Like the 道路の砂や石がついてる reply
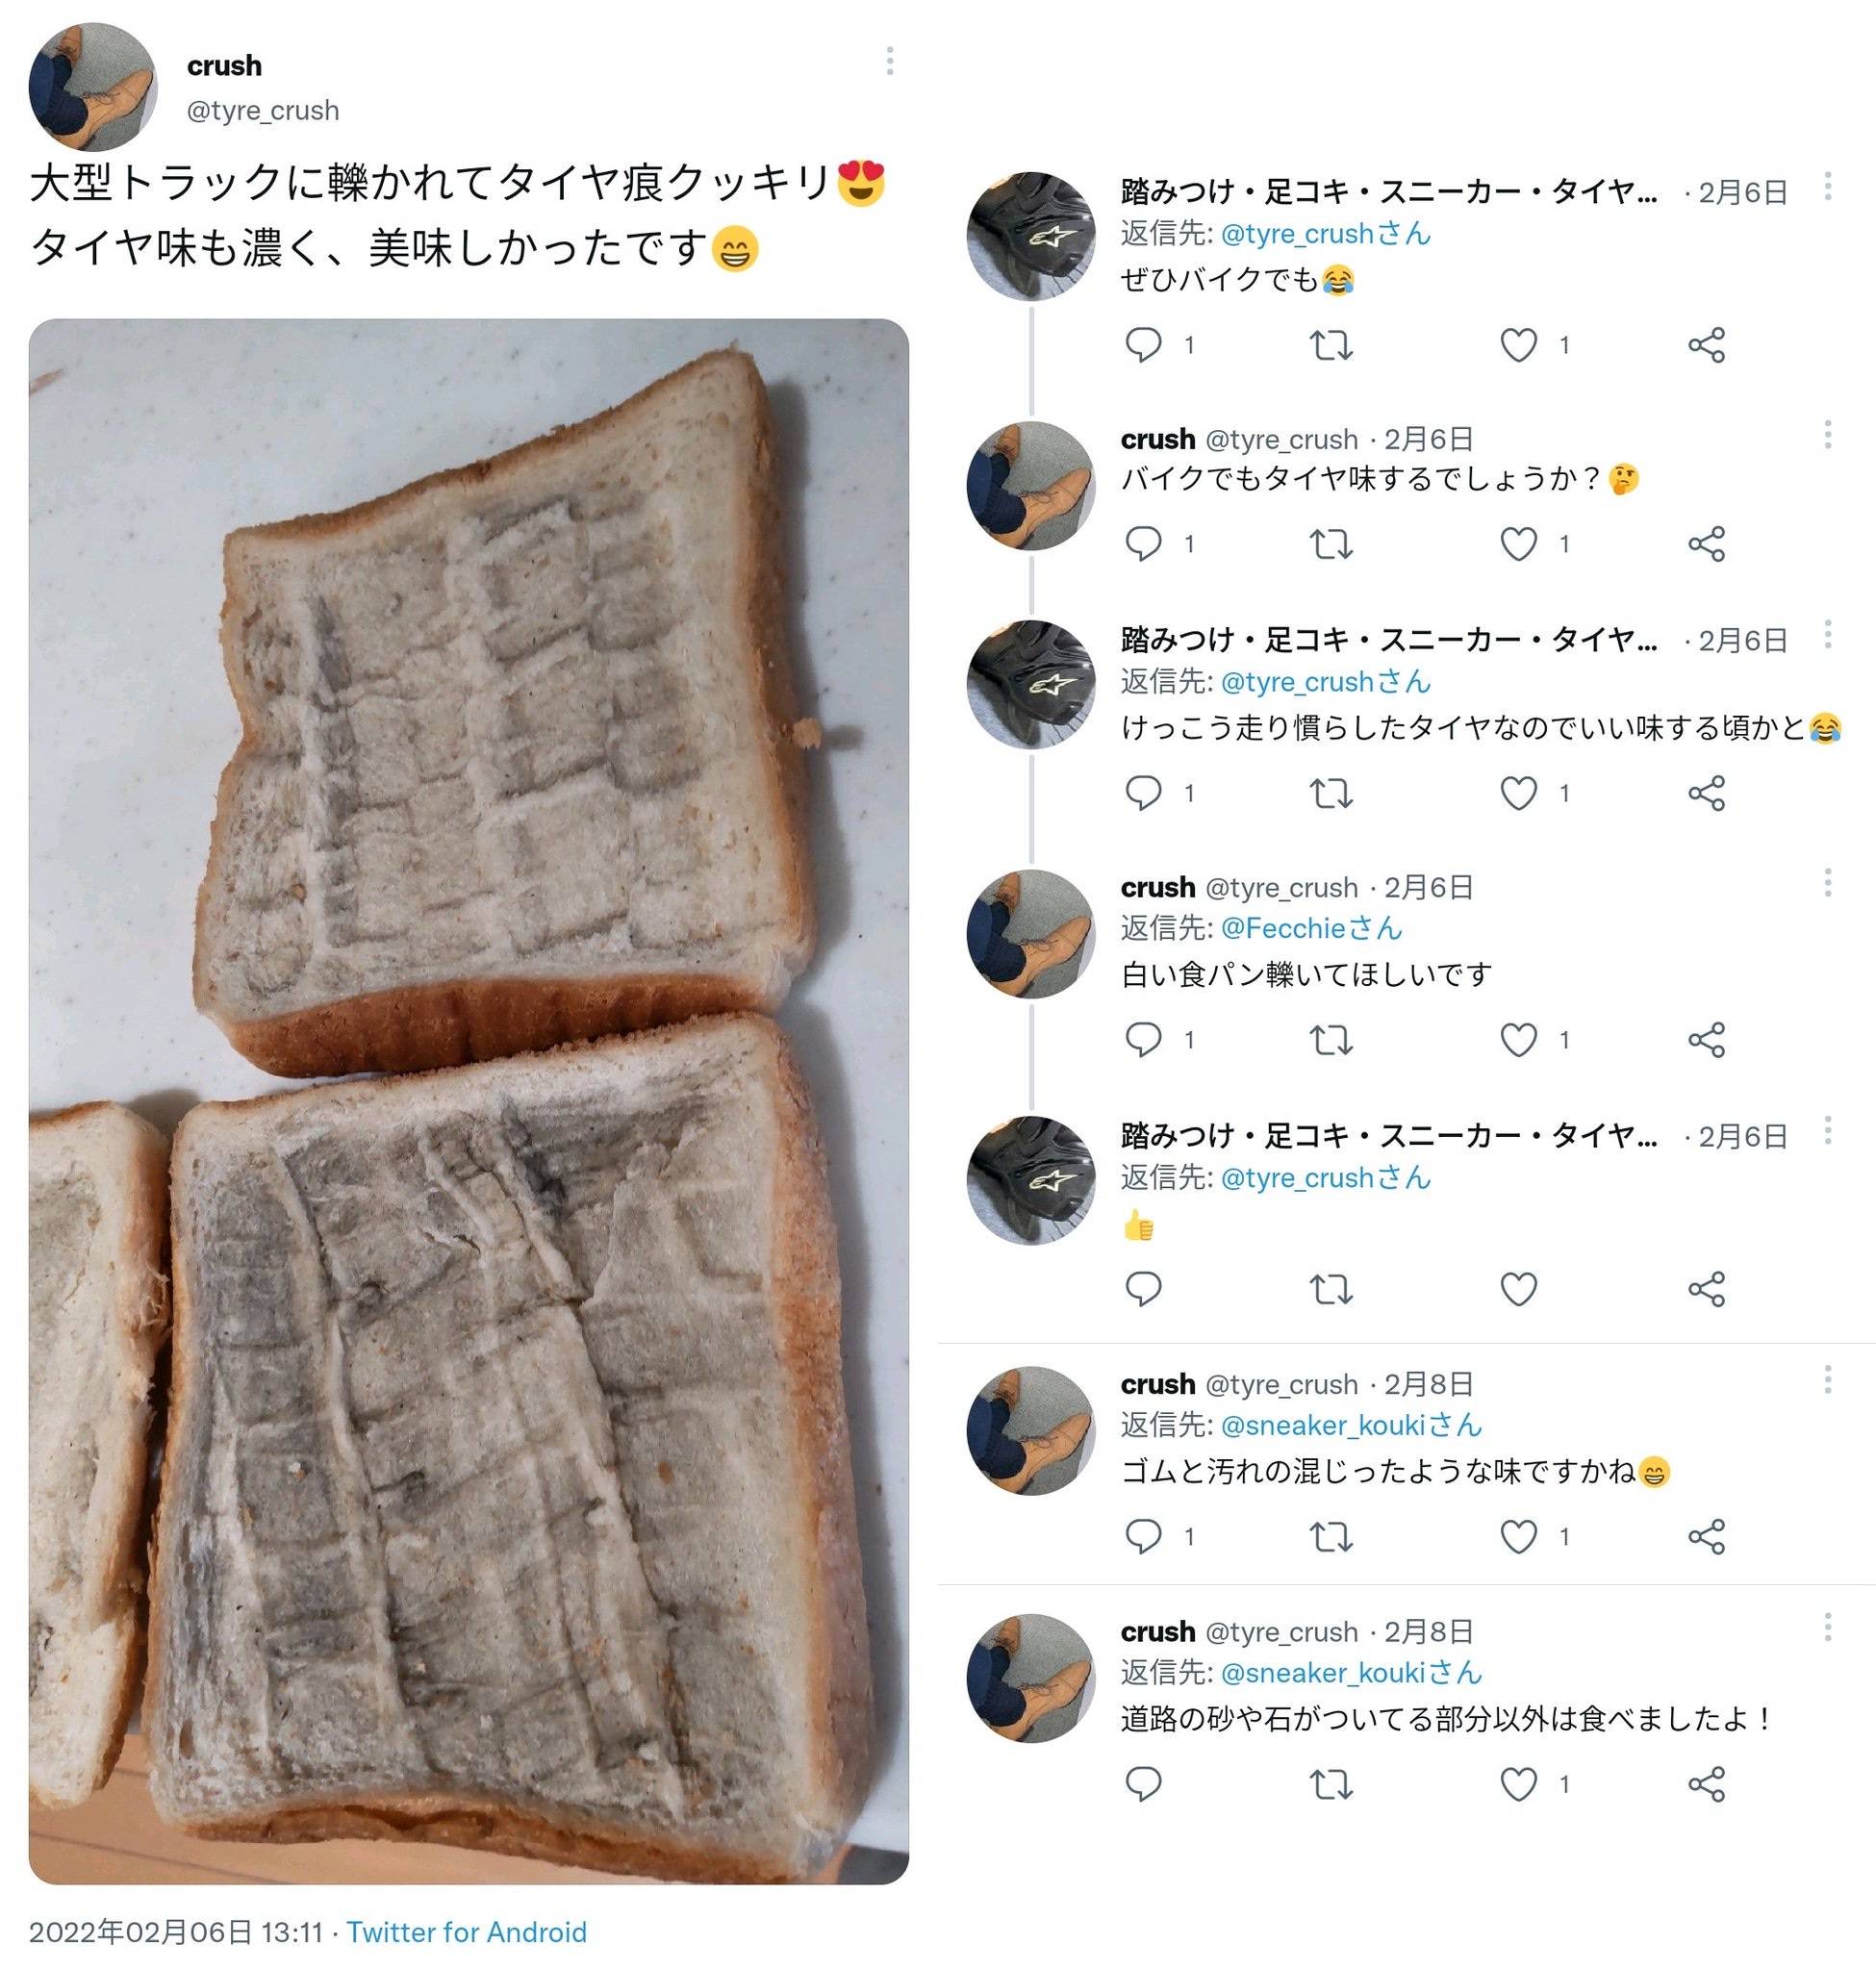Viewport: 1876px width, 1970px height. (x=1518, y=1784)
